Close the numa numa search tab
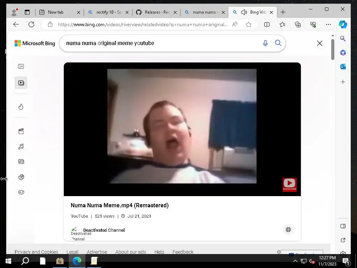 click(x=223, y=12)
